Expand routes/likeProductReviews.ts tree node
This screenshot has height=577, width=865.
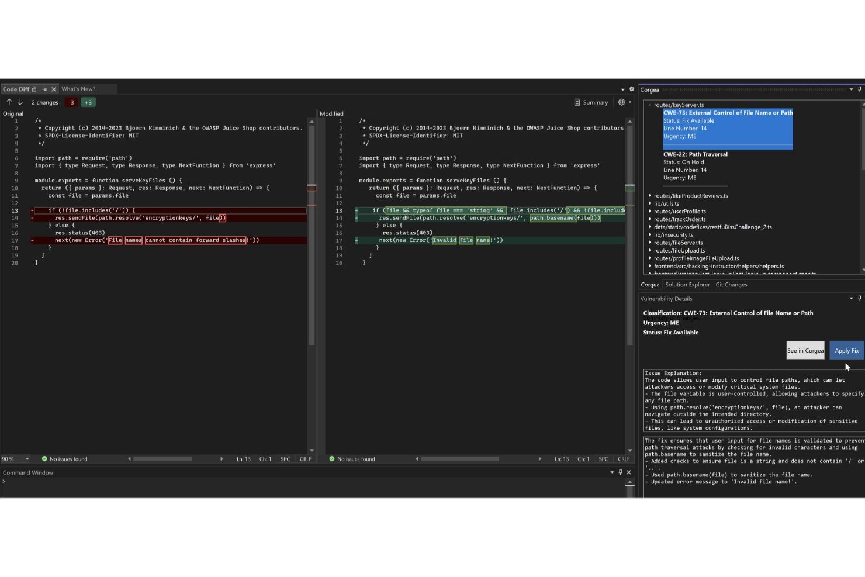(x=650, y=196)
